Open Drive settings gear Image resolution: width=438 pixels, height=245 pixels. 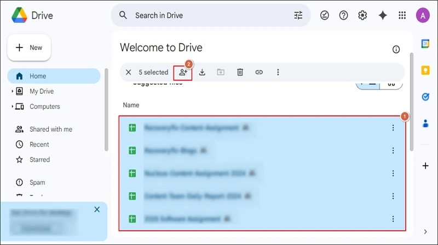[362, 15]
